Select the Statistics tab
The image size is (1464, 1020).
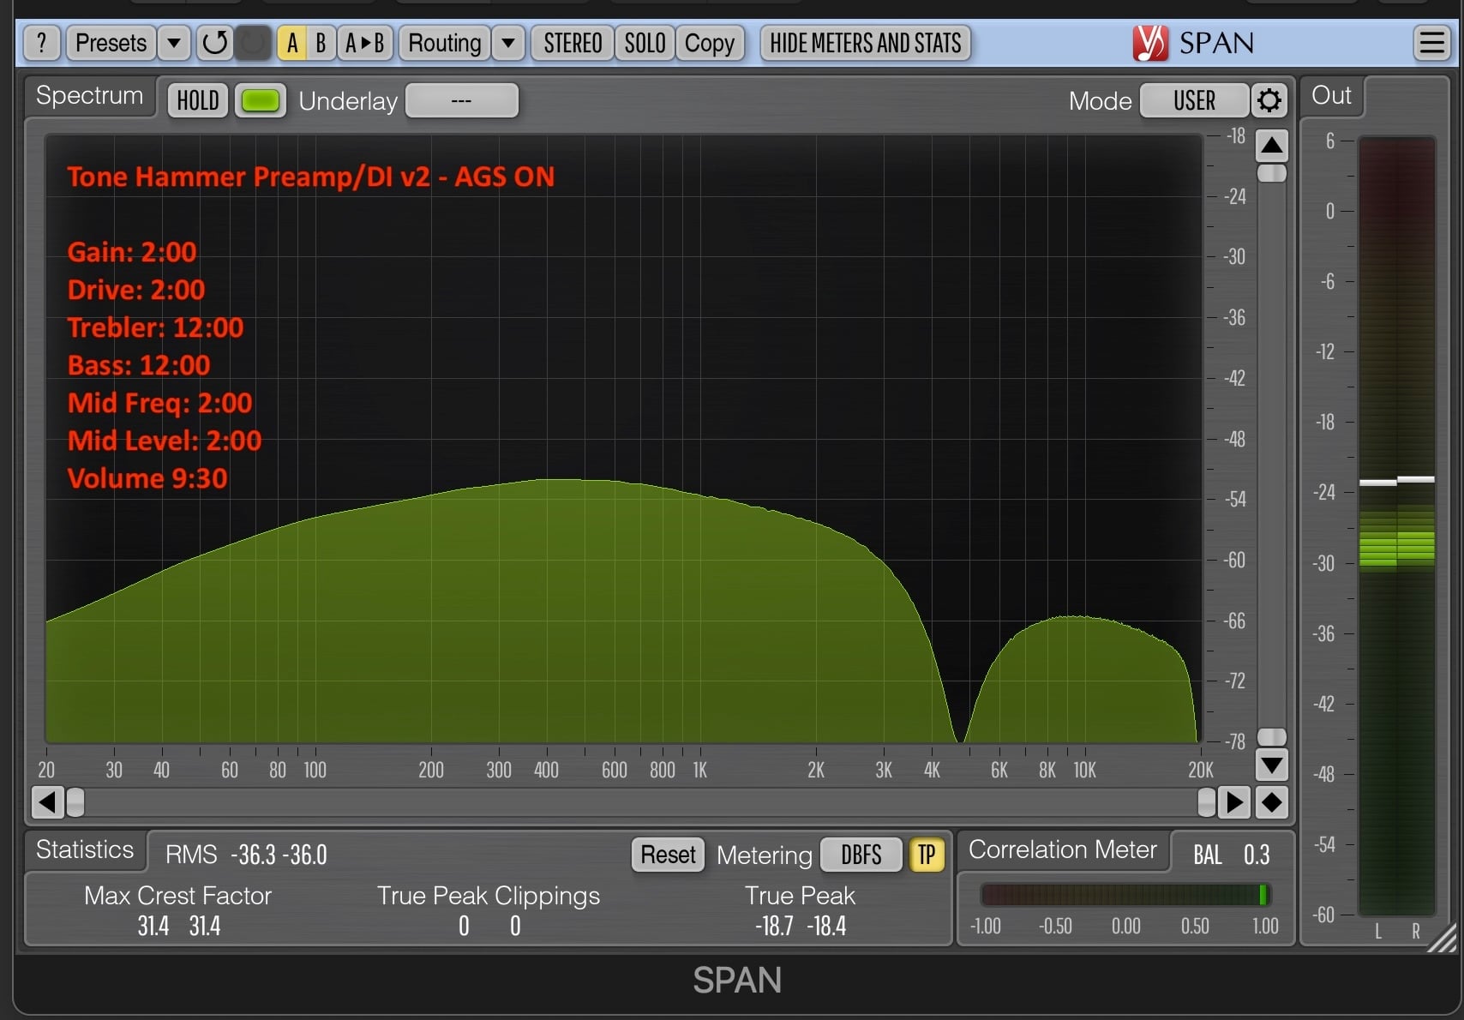click(x=85, y=849)
